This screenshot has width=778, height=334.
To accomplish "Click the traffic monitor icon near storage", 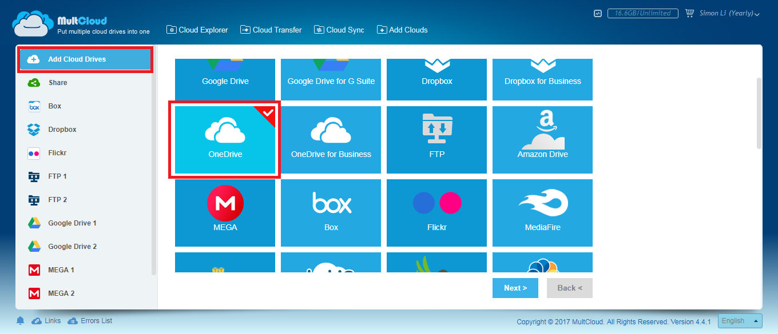I will 598,13.
